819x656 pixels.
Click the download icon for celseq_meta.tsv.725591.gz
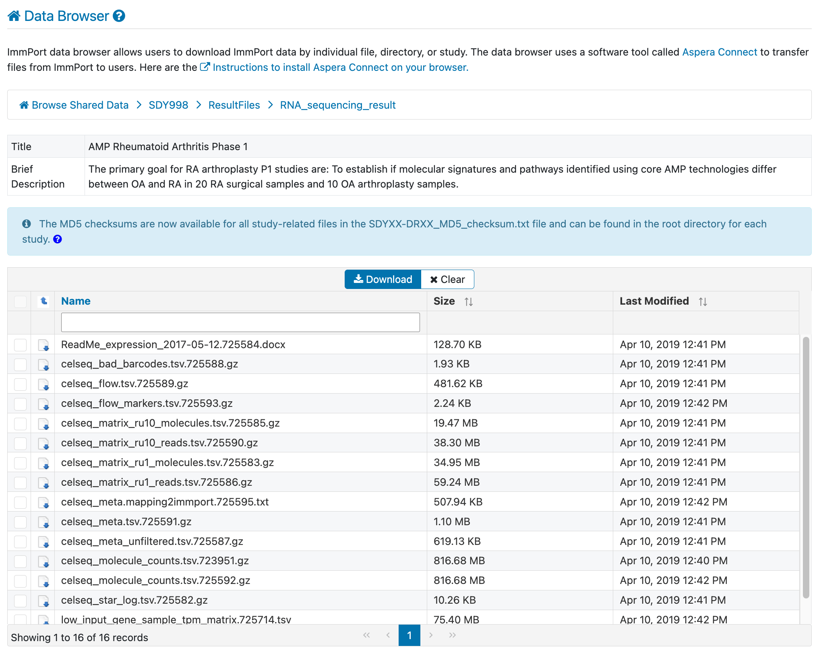point(44,522)
